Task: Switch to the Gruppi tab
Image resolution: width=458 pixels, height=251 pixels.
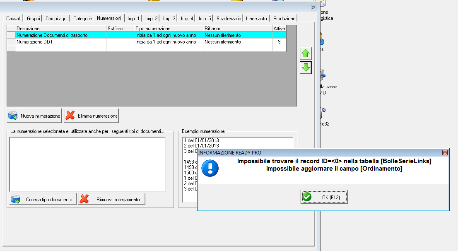Action: click(33, 18)
